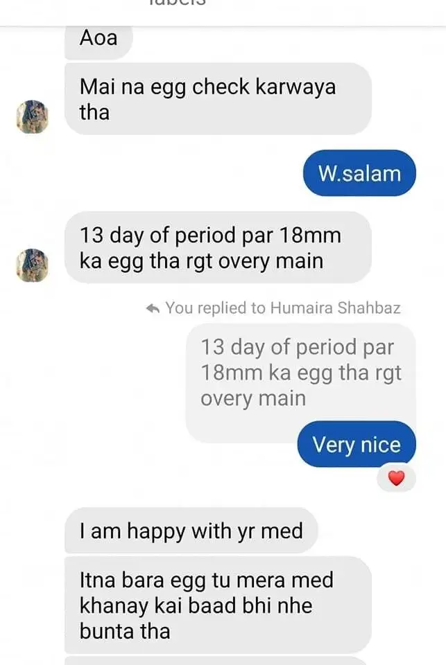This screenshot has width=446, height=665.
Task: Click the partially visible 'labels' header text
Action: tap(178, 3)
